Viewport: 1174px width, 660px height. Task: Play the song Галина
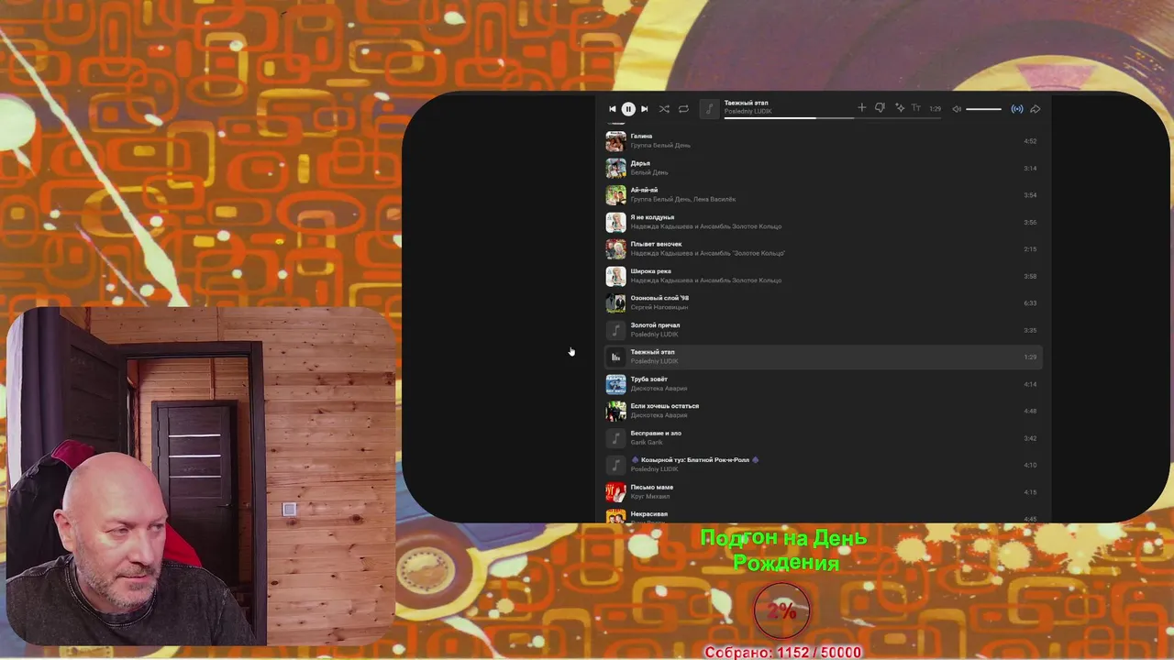pos(641,136)
